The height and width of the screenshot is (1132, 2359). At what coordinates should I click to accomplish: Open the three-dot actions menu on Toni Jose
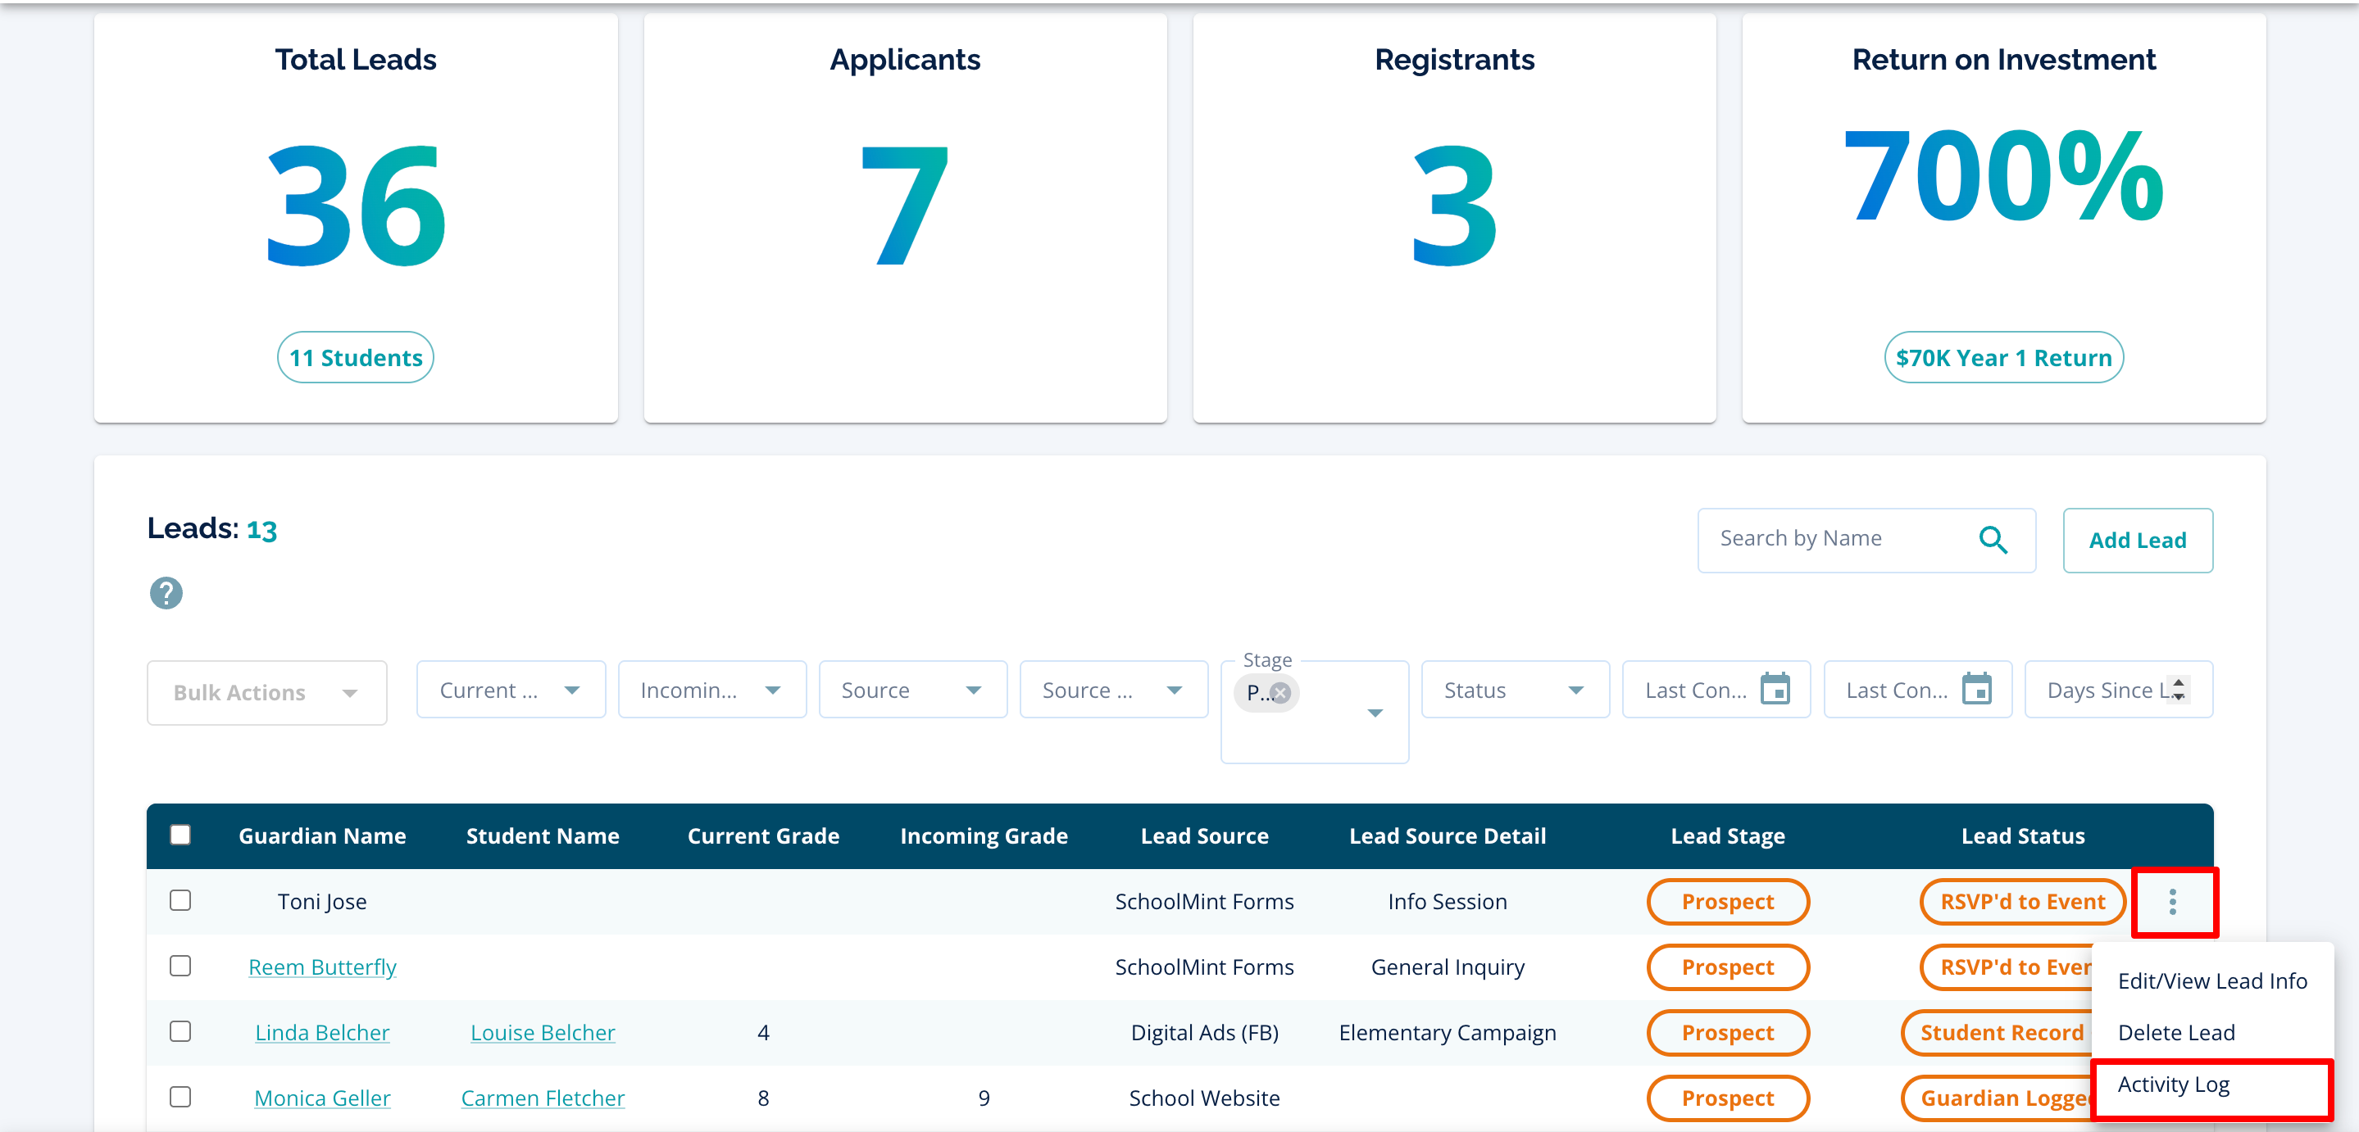(2174, 901)
